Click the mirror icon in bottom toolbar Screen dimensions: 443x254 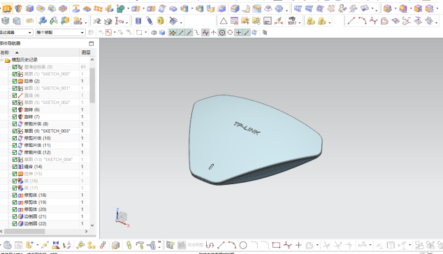pyautogui.click(x=56, y=245)
